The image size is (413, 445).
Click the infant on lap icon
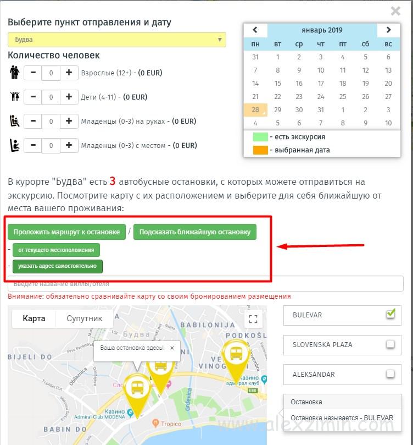pyautogui.click(x=14, y=120)
